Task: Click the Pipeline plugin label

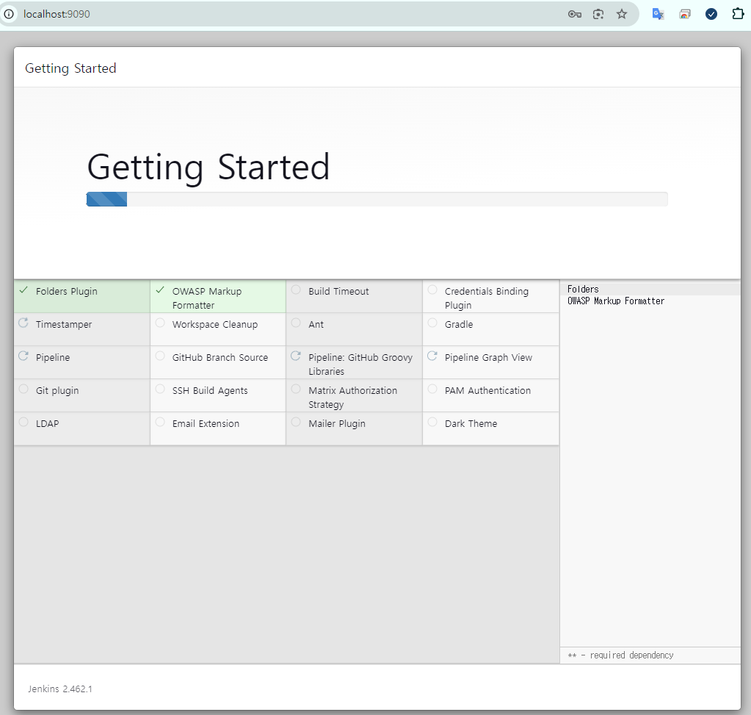Action: click(x=53, y=358)
